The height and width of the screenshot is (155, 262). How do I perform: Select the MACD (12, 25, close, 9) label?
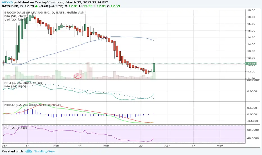pyautogui.click(x=32, y=105)
